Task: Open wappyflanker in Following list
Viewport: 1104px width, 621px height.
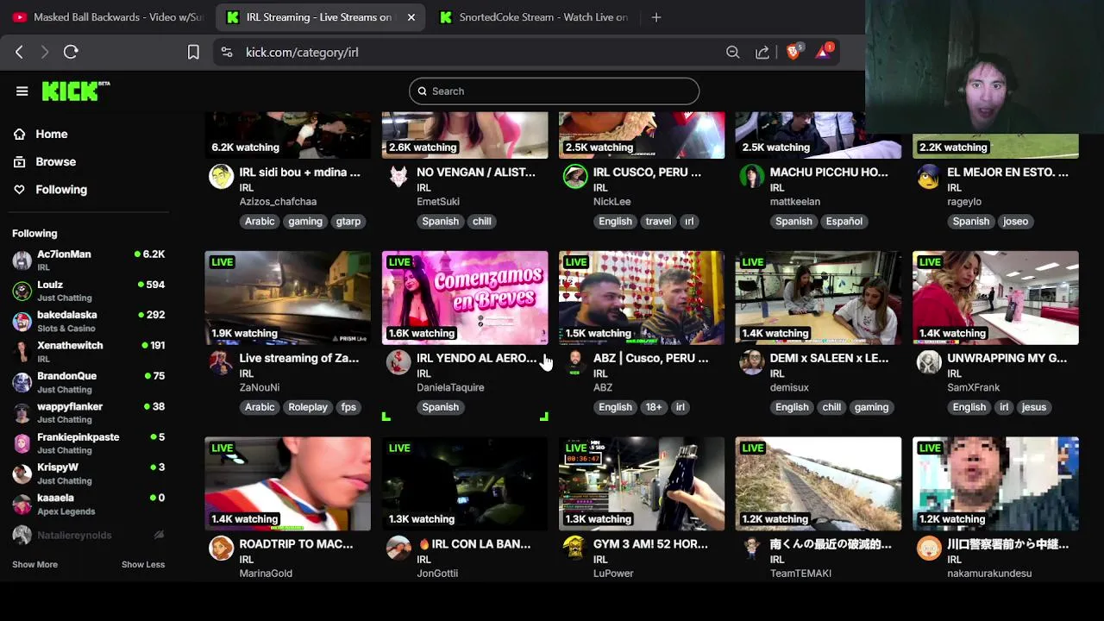Action: click(89, 412)
